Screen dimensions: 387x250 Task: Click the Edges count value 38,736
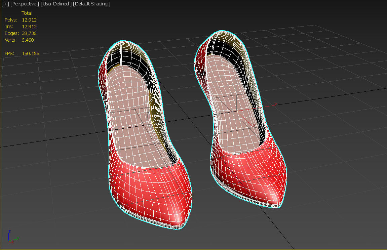tap(29, 33)
